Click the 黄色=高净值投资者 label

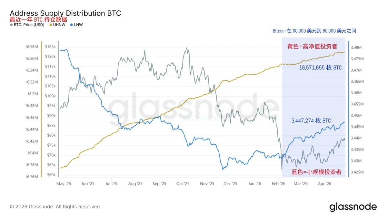(312, 47)
